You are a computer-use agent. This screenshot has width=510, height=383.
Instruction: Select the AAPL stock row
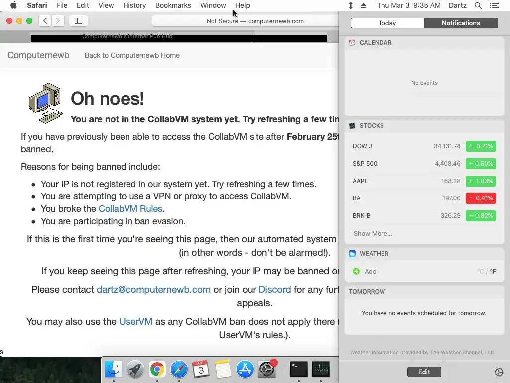point(424,181)
